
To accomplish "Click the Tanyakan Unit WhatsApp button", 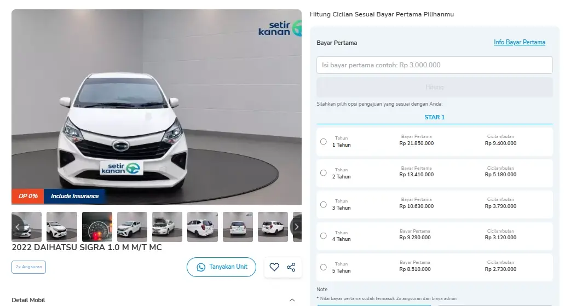I will pyautogui.click(x=221, y=267).
